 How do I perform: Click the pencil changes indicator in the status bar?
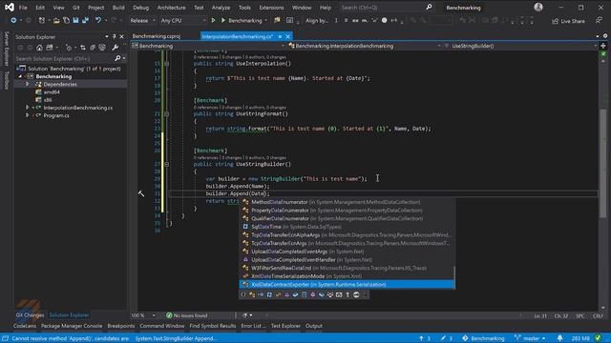446,338
